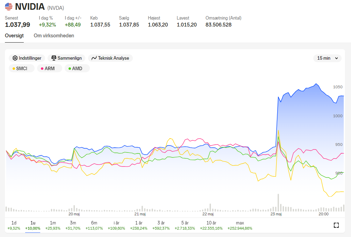Image resolution: width=351 pixels, height=237 pixels.
Task: Toggle the AMD comparison chip
Action: 77,68
